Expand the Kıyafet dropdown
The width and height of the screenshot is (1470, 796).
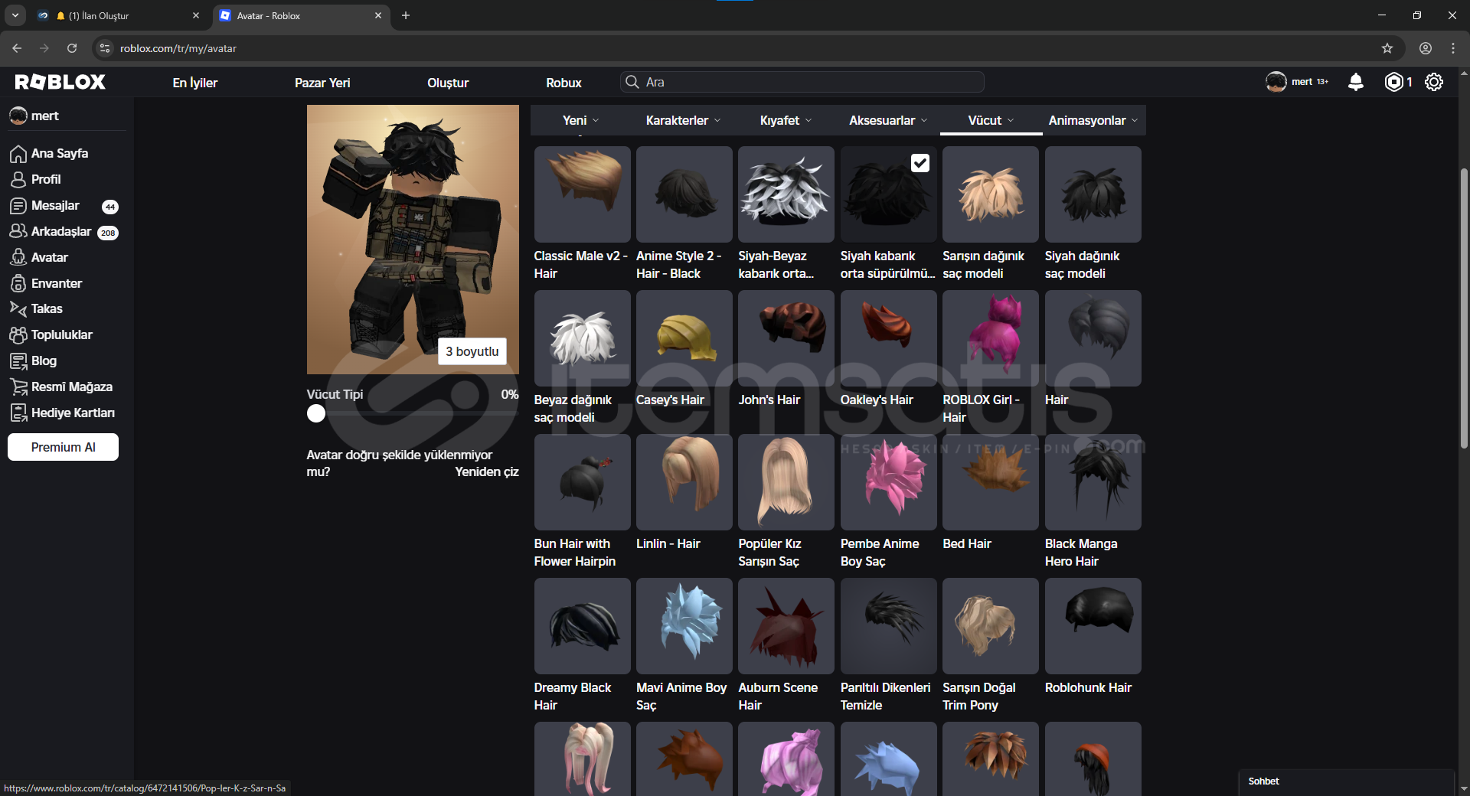click(x=786, y=120)
